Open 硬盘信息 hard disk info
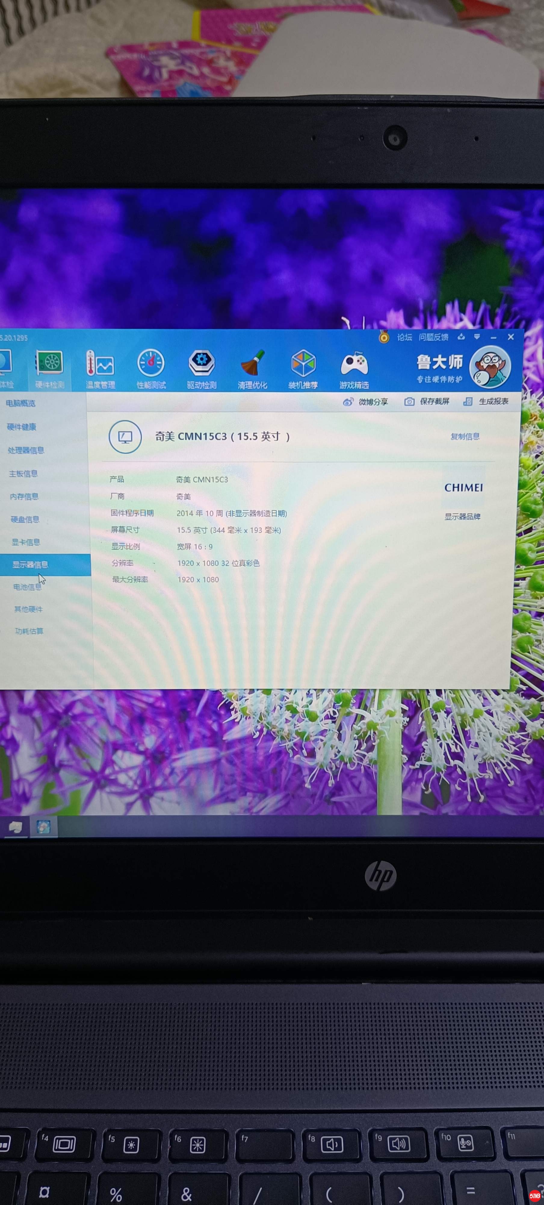Screen dimensions: 544x1205 coord(25,520)
